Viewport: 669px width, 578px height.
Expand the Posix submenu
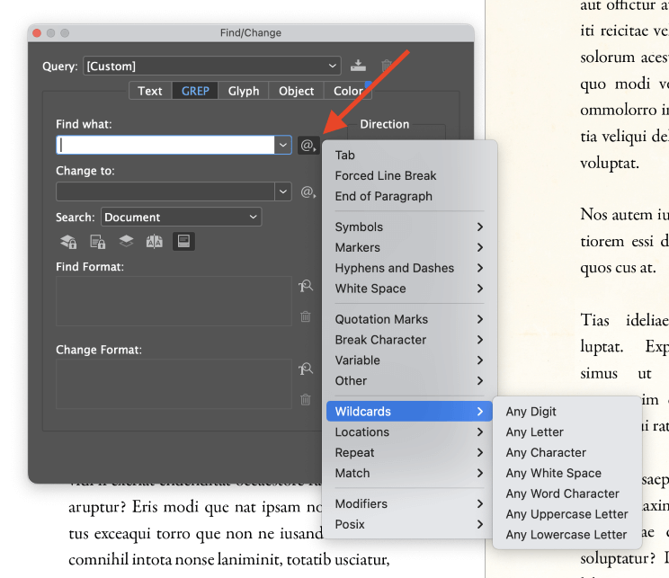pos(410,524)
